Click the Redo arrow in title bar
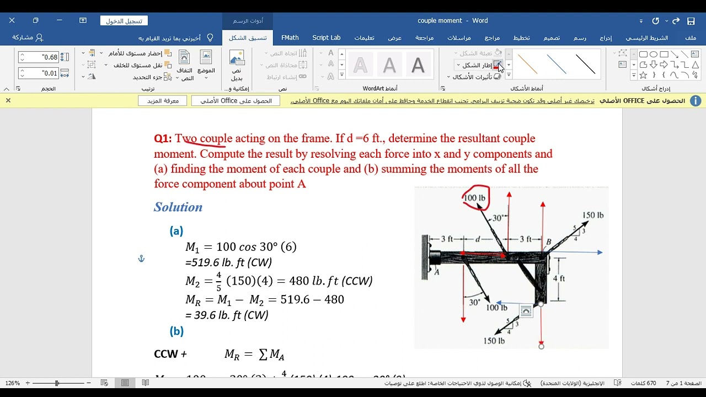 [656, 21]
